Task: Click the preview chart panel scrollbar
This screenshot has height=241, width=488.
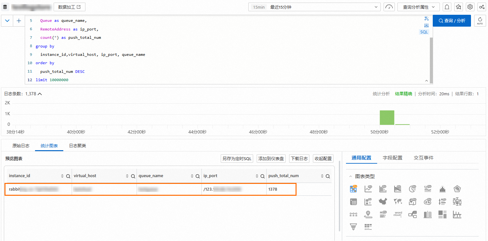Action: [x=340, y=196]
